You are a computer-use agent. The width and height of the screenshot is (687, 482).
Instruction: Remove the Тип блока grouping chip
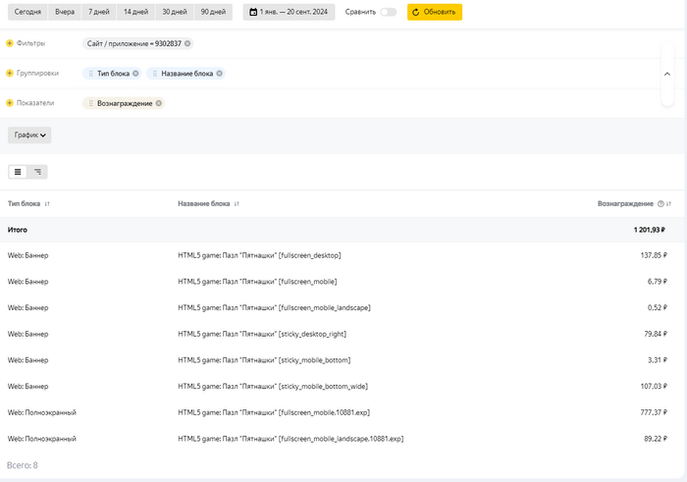point(135,73)
